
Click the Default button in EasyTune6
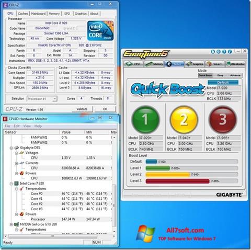[x=223, y=82]
